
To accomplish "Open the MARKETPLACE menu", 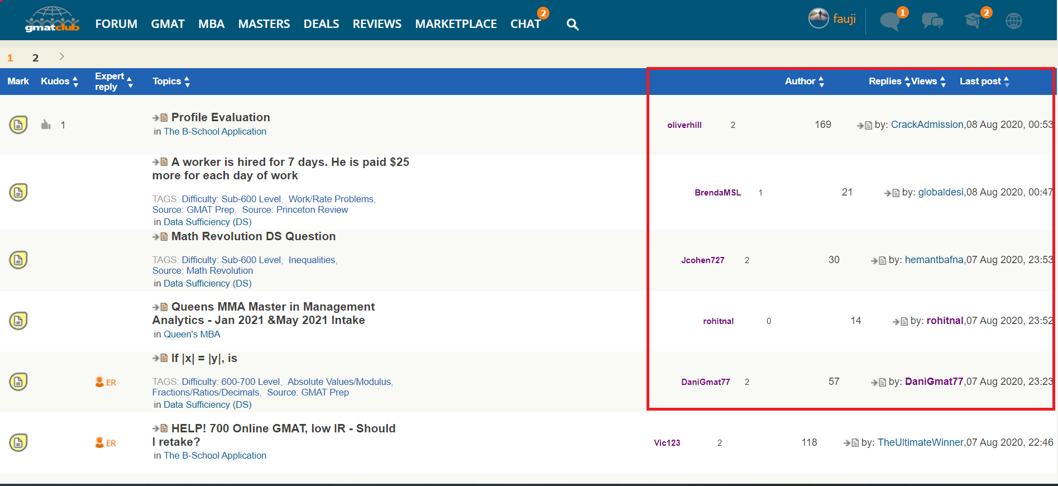I will tap(456, 24).
